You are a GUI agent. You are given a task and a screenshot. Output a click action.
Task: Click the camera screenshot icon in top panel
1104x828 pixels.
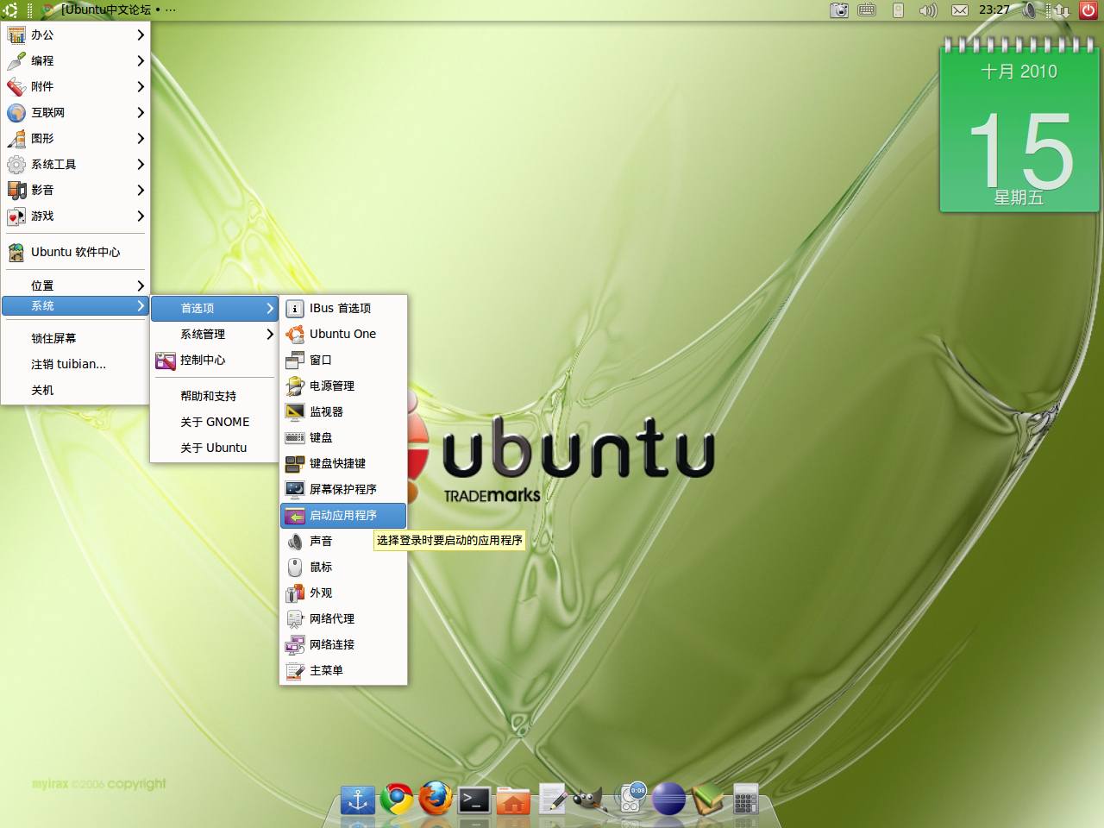[839, 10]
